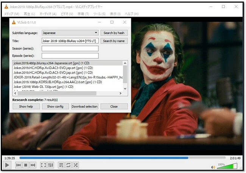Show the playlist view
This screenshot has height=173, width=246.
(61, 165)
